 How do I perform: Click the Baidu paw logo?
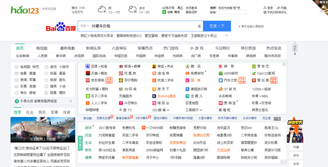(61, 28)
